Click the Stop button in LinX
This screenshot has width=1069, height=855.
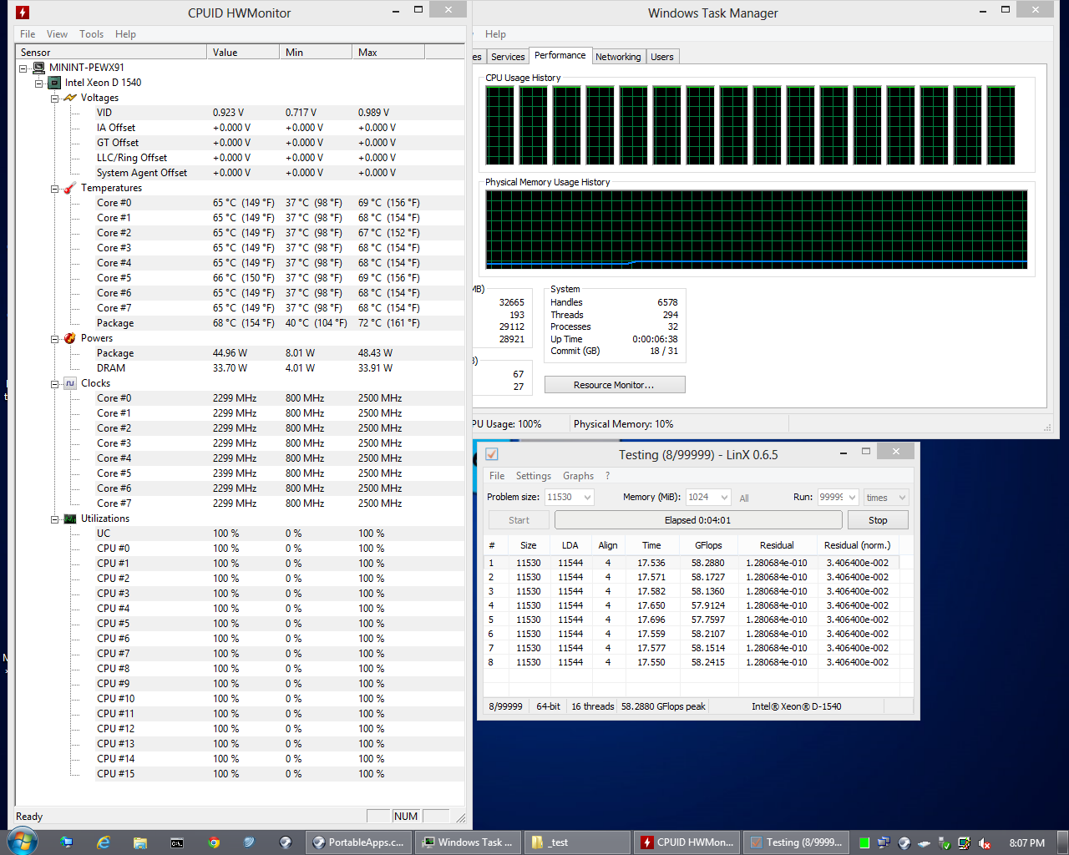878,520
